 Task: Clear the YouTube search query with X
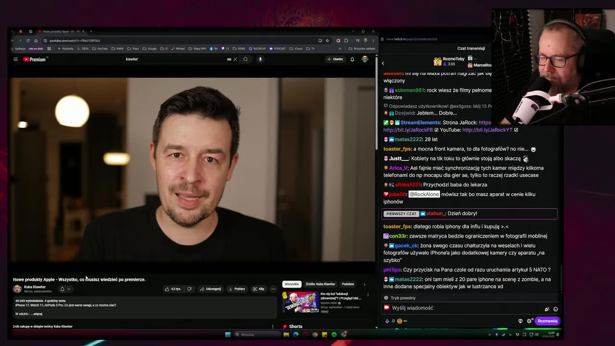point(235,60)
